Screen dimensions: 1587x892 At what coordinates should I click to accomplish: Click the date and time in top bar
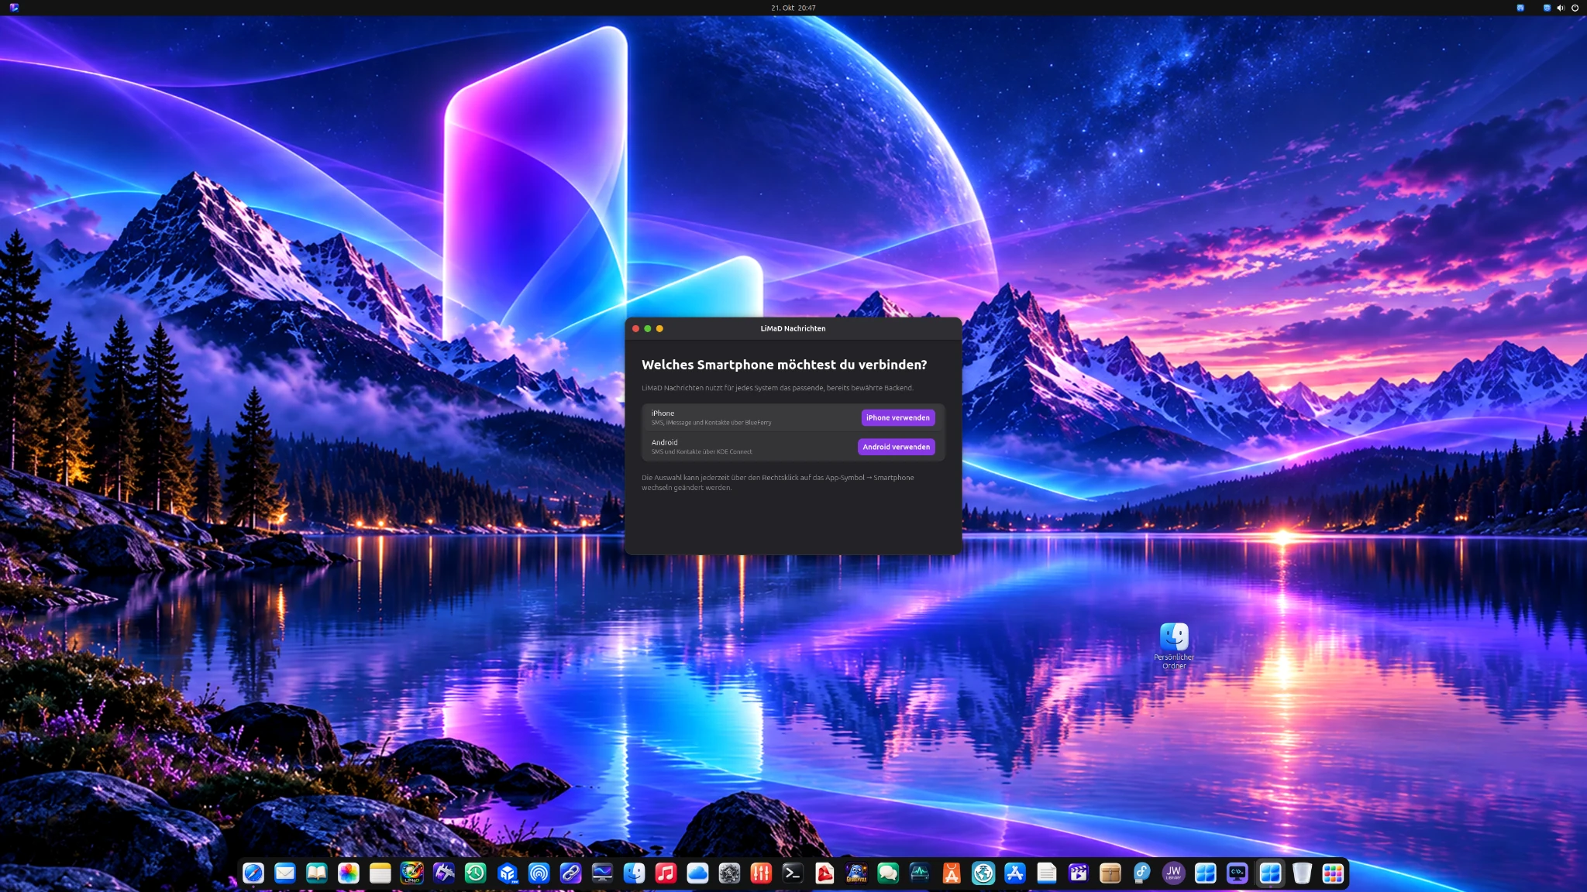pyautogui.click(x=793, y=8)
